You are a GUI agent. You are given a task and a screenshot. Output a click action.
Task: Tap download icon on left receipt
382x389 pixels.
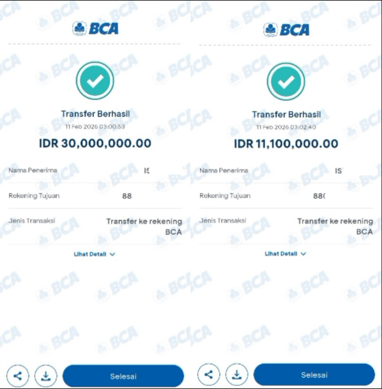tap(46, 376)
